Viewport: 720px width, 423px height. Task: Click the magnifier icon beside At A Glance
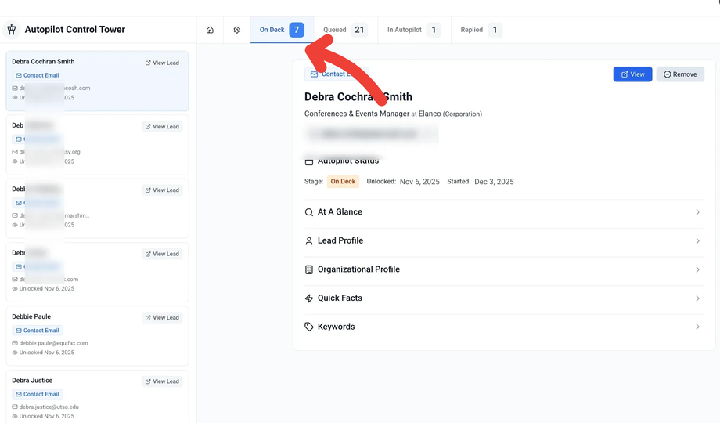tap(309, 212)
